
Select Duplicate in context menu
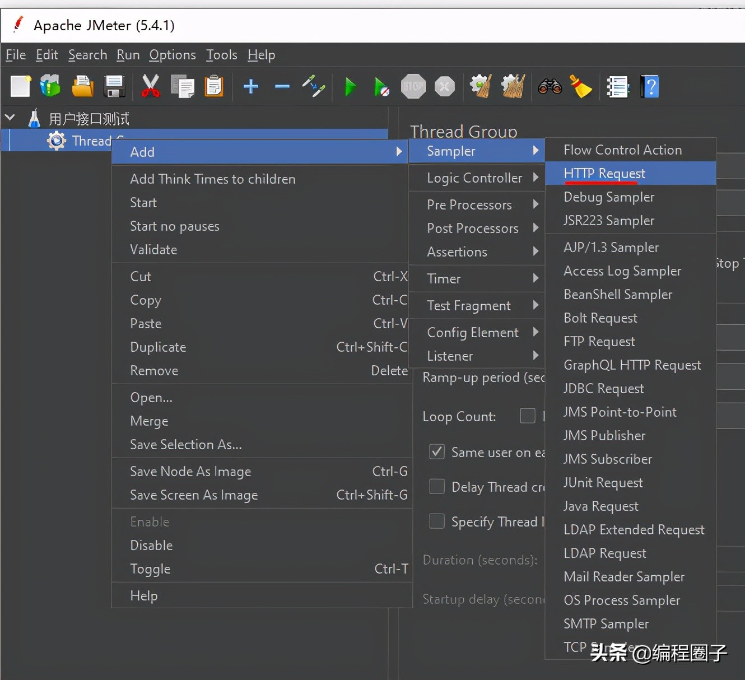259,347
